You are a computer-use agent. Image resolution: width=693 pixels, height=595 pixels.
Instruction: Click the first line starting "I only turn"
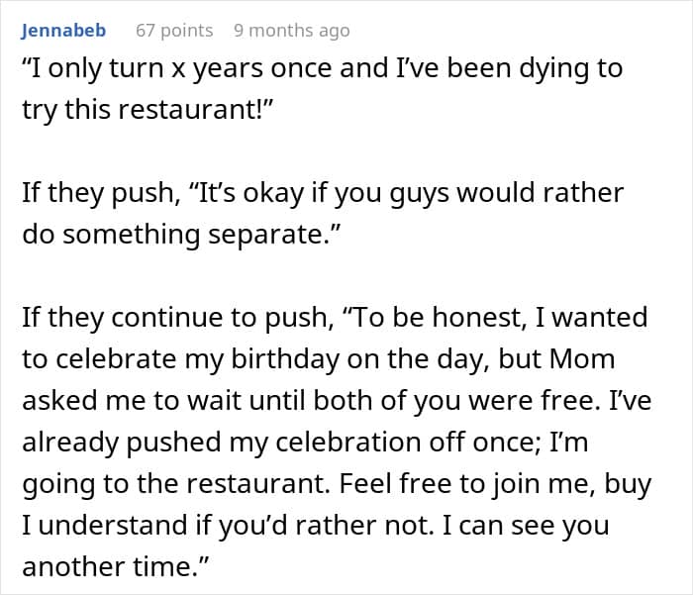(323, 68)
